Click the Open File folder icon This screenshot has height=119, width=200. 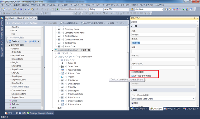point(14,9)
